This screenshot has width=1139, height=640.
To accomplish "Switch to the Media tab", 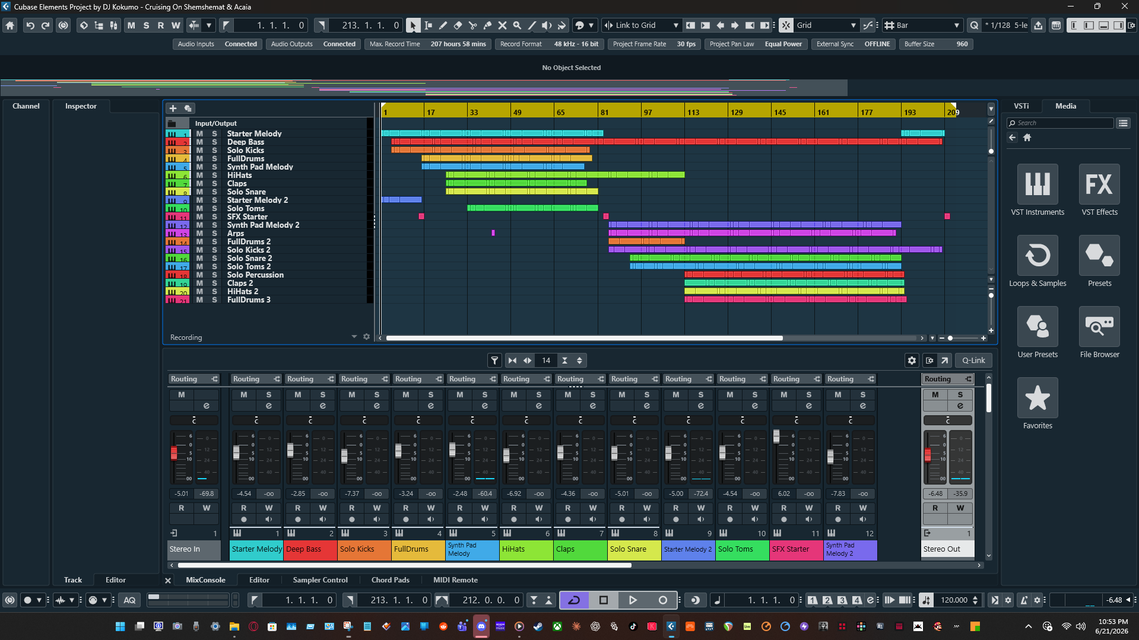I will click(x=1065, y=106).
